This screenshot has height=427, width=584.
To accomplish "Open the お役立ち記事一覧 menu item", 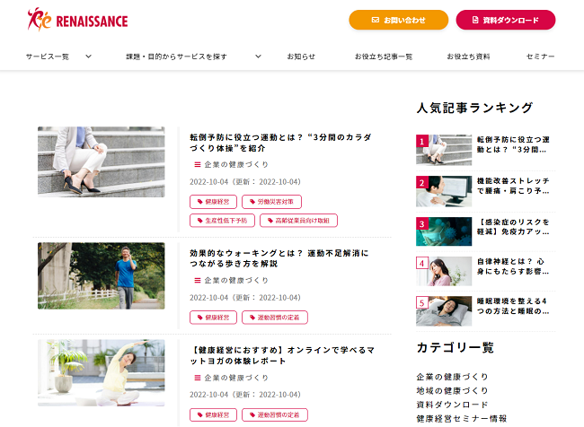I will pyautogui.click(x=384, y=57).
